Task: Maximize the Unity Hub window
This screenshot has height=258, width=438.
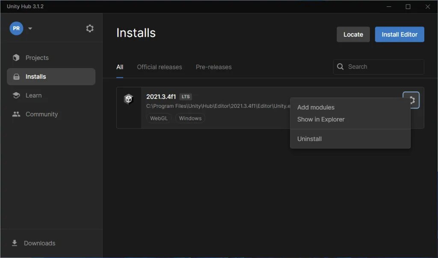Action: (x=408, y=6)
